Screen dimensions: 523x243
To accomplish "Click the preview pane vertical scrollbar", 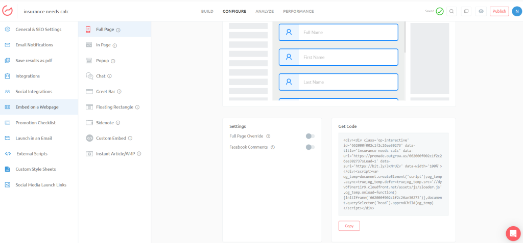I will point(405,38).
